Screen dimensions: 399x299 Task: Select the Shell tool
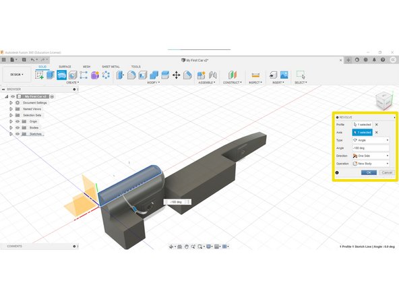coord(143,75)
